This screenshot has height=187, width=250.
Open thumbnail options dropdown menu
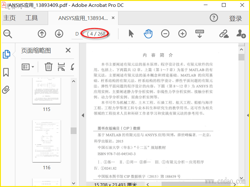(x=28, y=67)
